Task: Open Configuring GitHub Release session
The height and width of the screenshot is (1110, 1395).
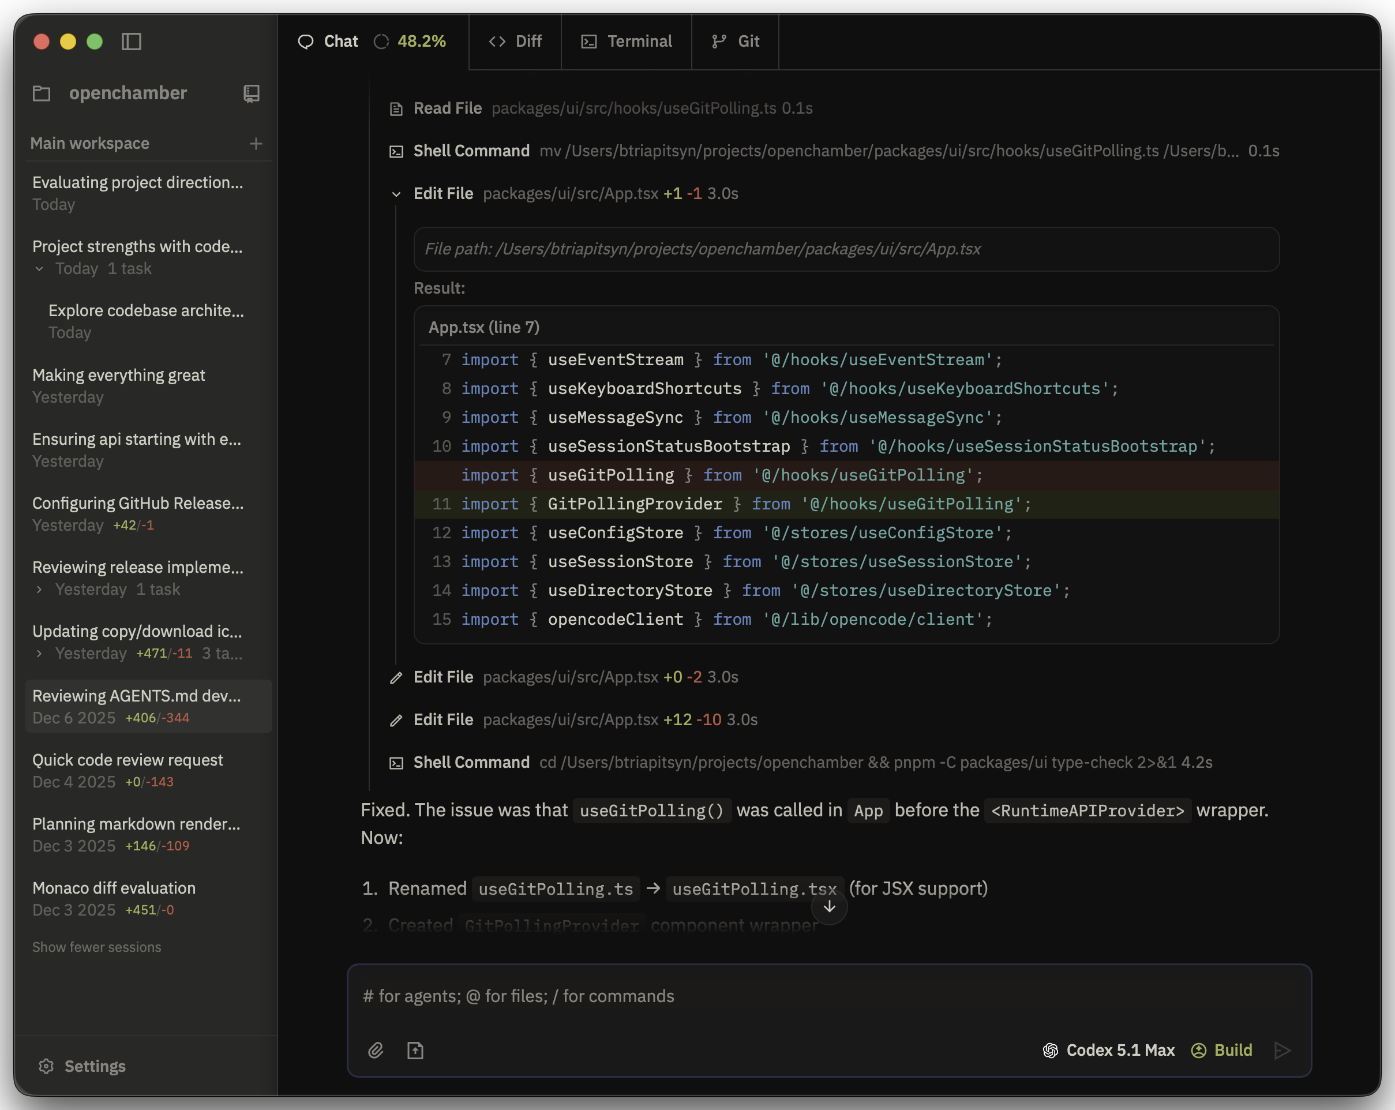Action: [x=148, y=513]
